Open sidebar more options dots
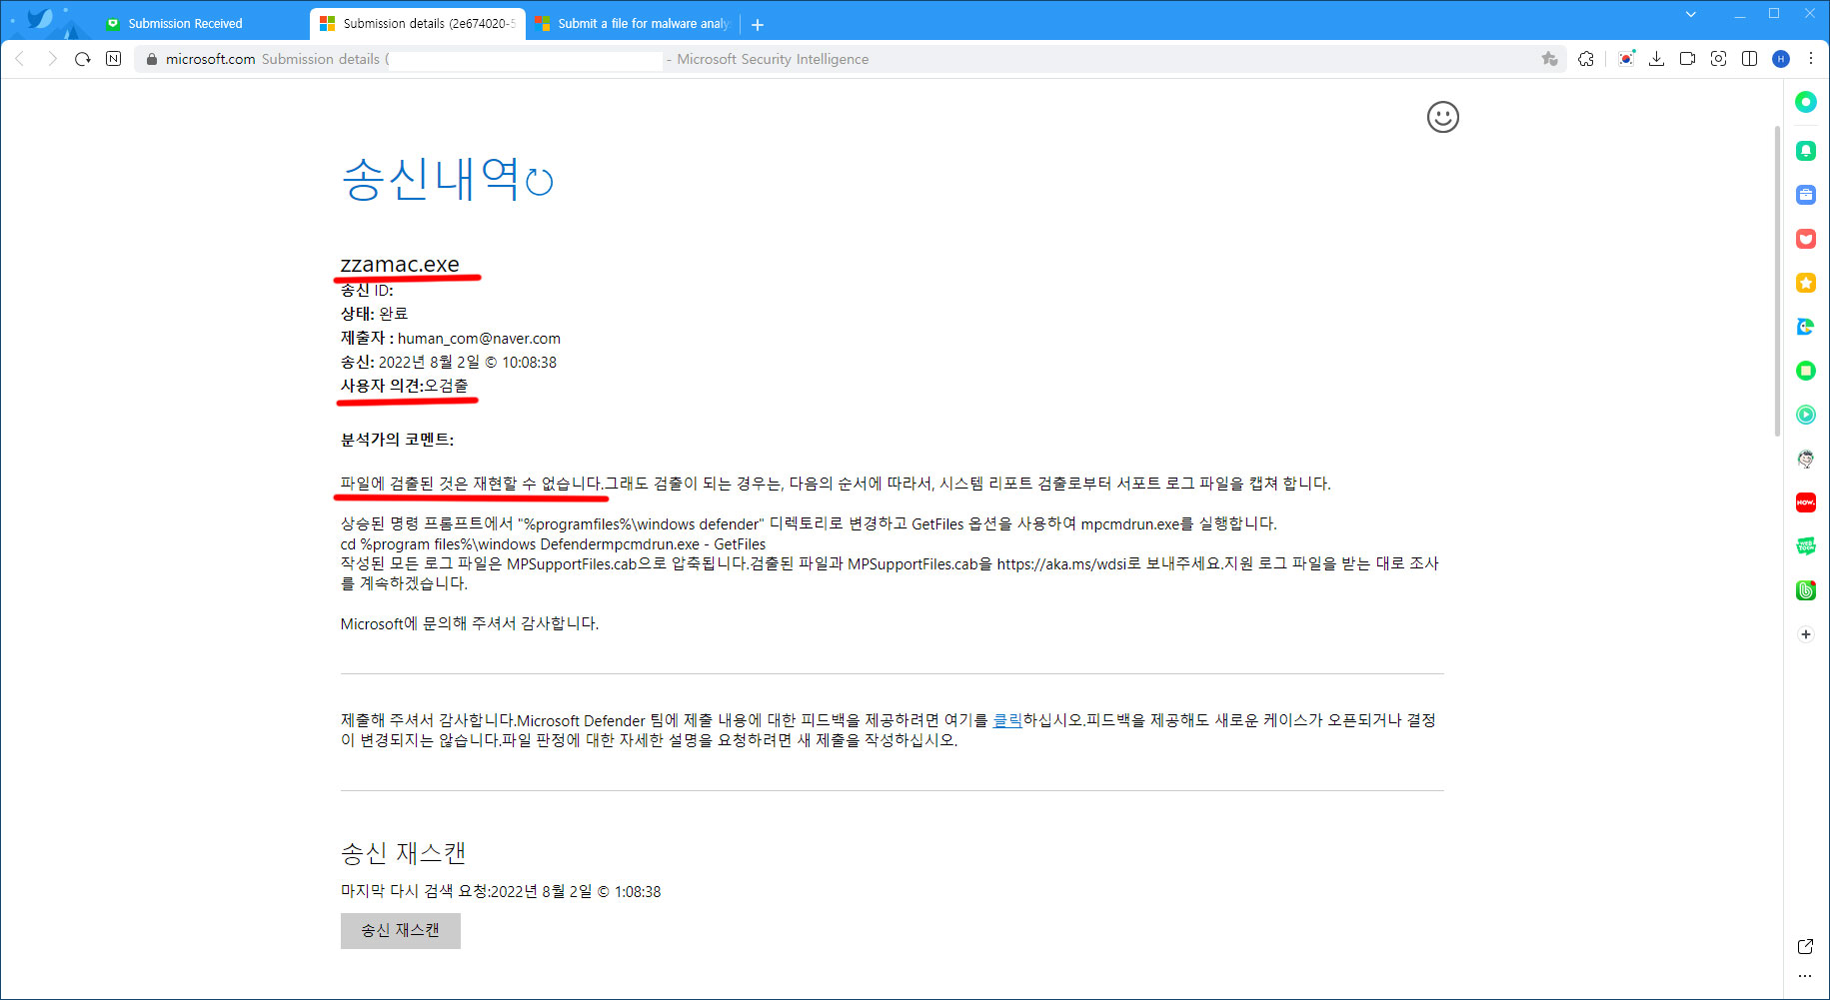Viewport: 1830px width, 1000px height. (x=1805, y=976)
